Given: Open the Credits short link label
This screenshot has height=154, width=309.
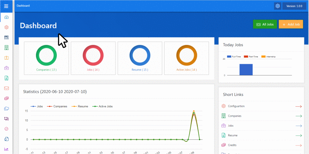Looking at the screenshot, I should coord(232,146).
